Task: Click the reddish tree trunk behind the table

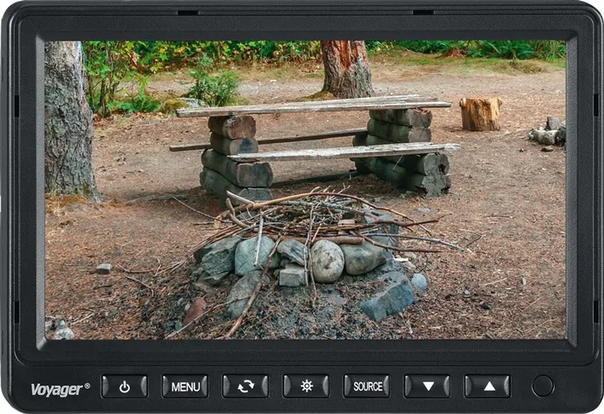Action: (347, 69)
